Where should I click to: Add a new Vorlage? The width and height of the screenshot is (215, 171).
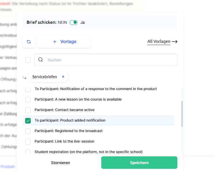coord(64,42)
